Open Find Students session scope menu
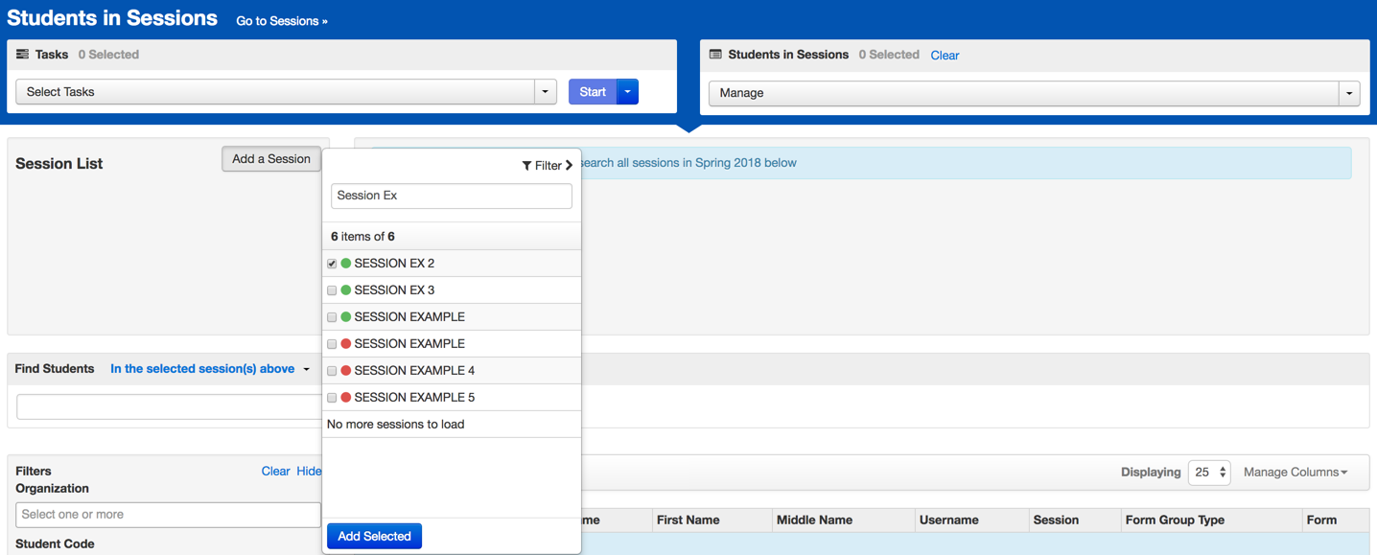Image resolution: width=1377 pixels, height=555 pixels. point(210,369)
